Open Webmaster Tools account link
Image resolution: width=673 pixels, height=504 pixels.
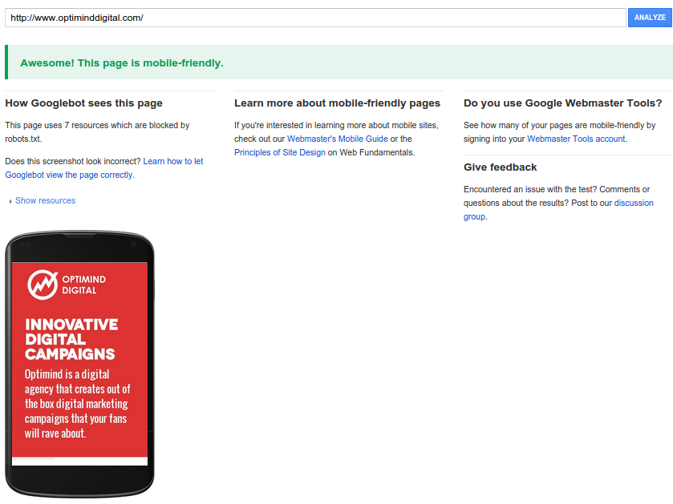[x=576, y=139]
